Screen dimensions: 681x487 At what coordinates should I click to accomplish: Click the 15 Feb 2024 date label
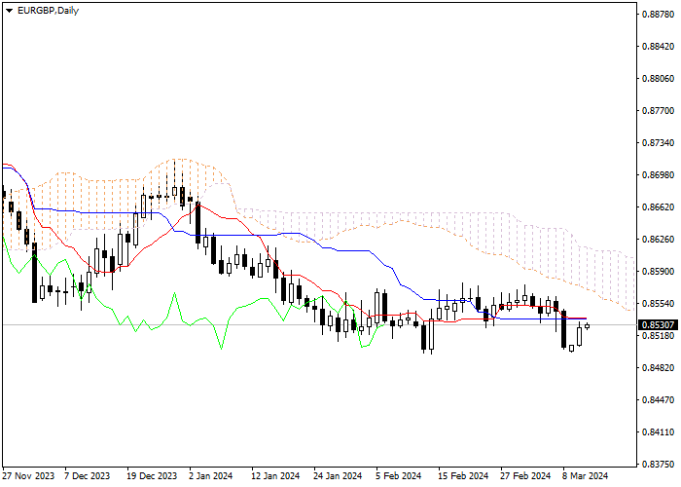463,476
